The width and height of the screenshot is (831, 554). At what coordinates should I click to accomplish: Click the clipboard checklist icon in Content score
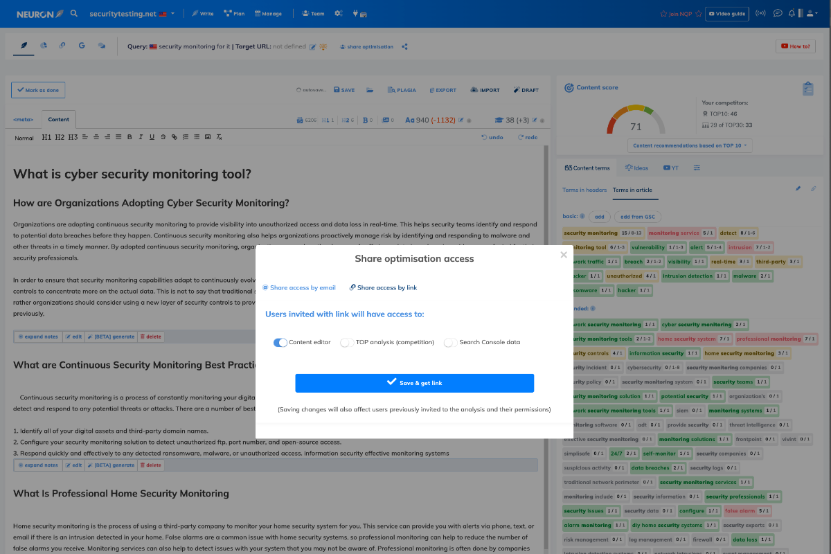807,89
